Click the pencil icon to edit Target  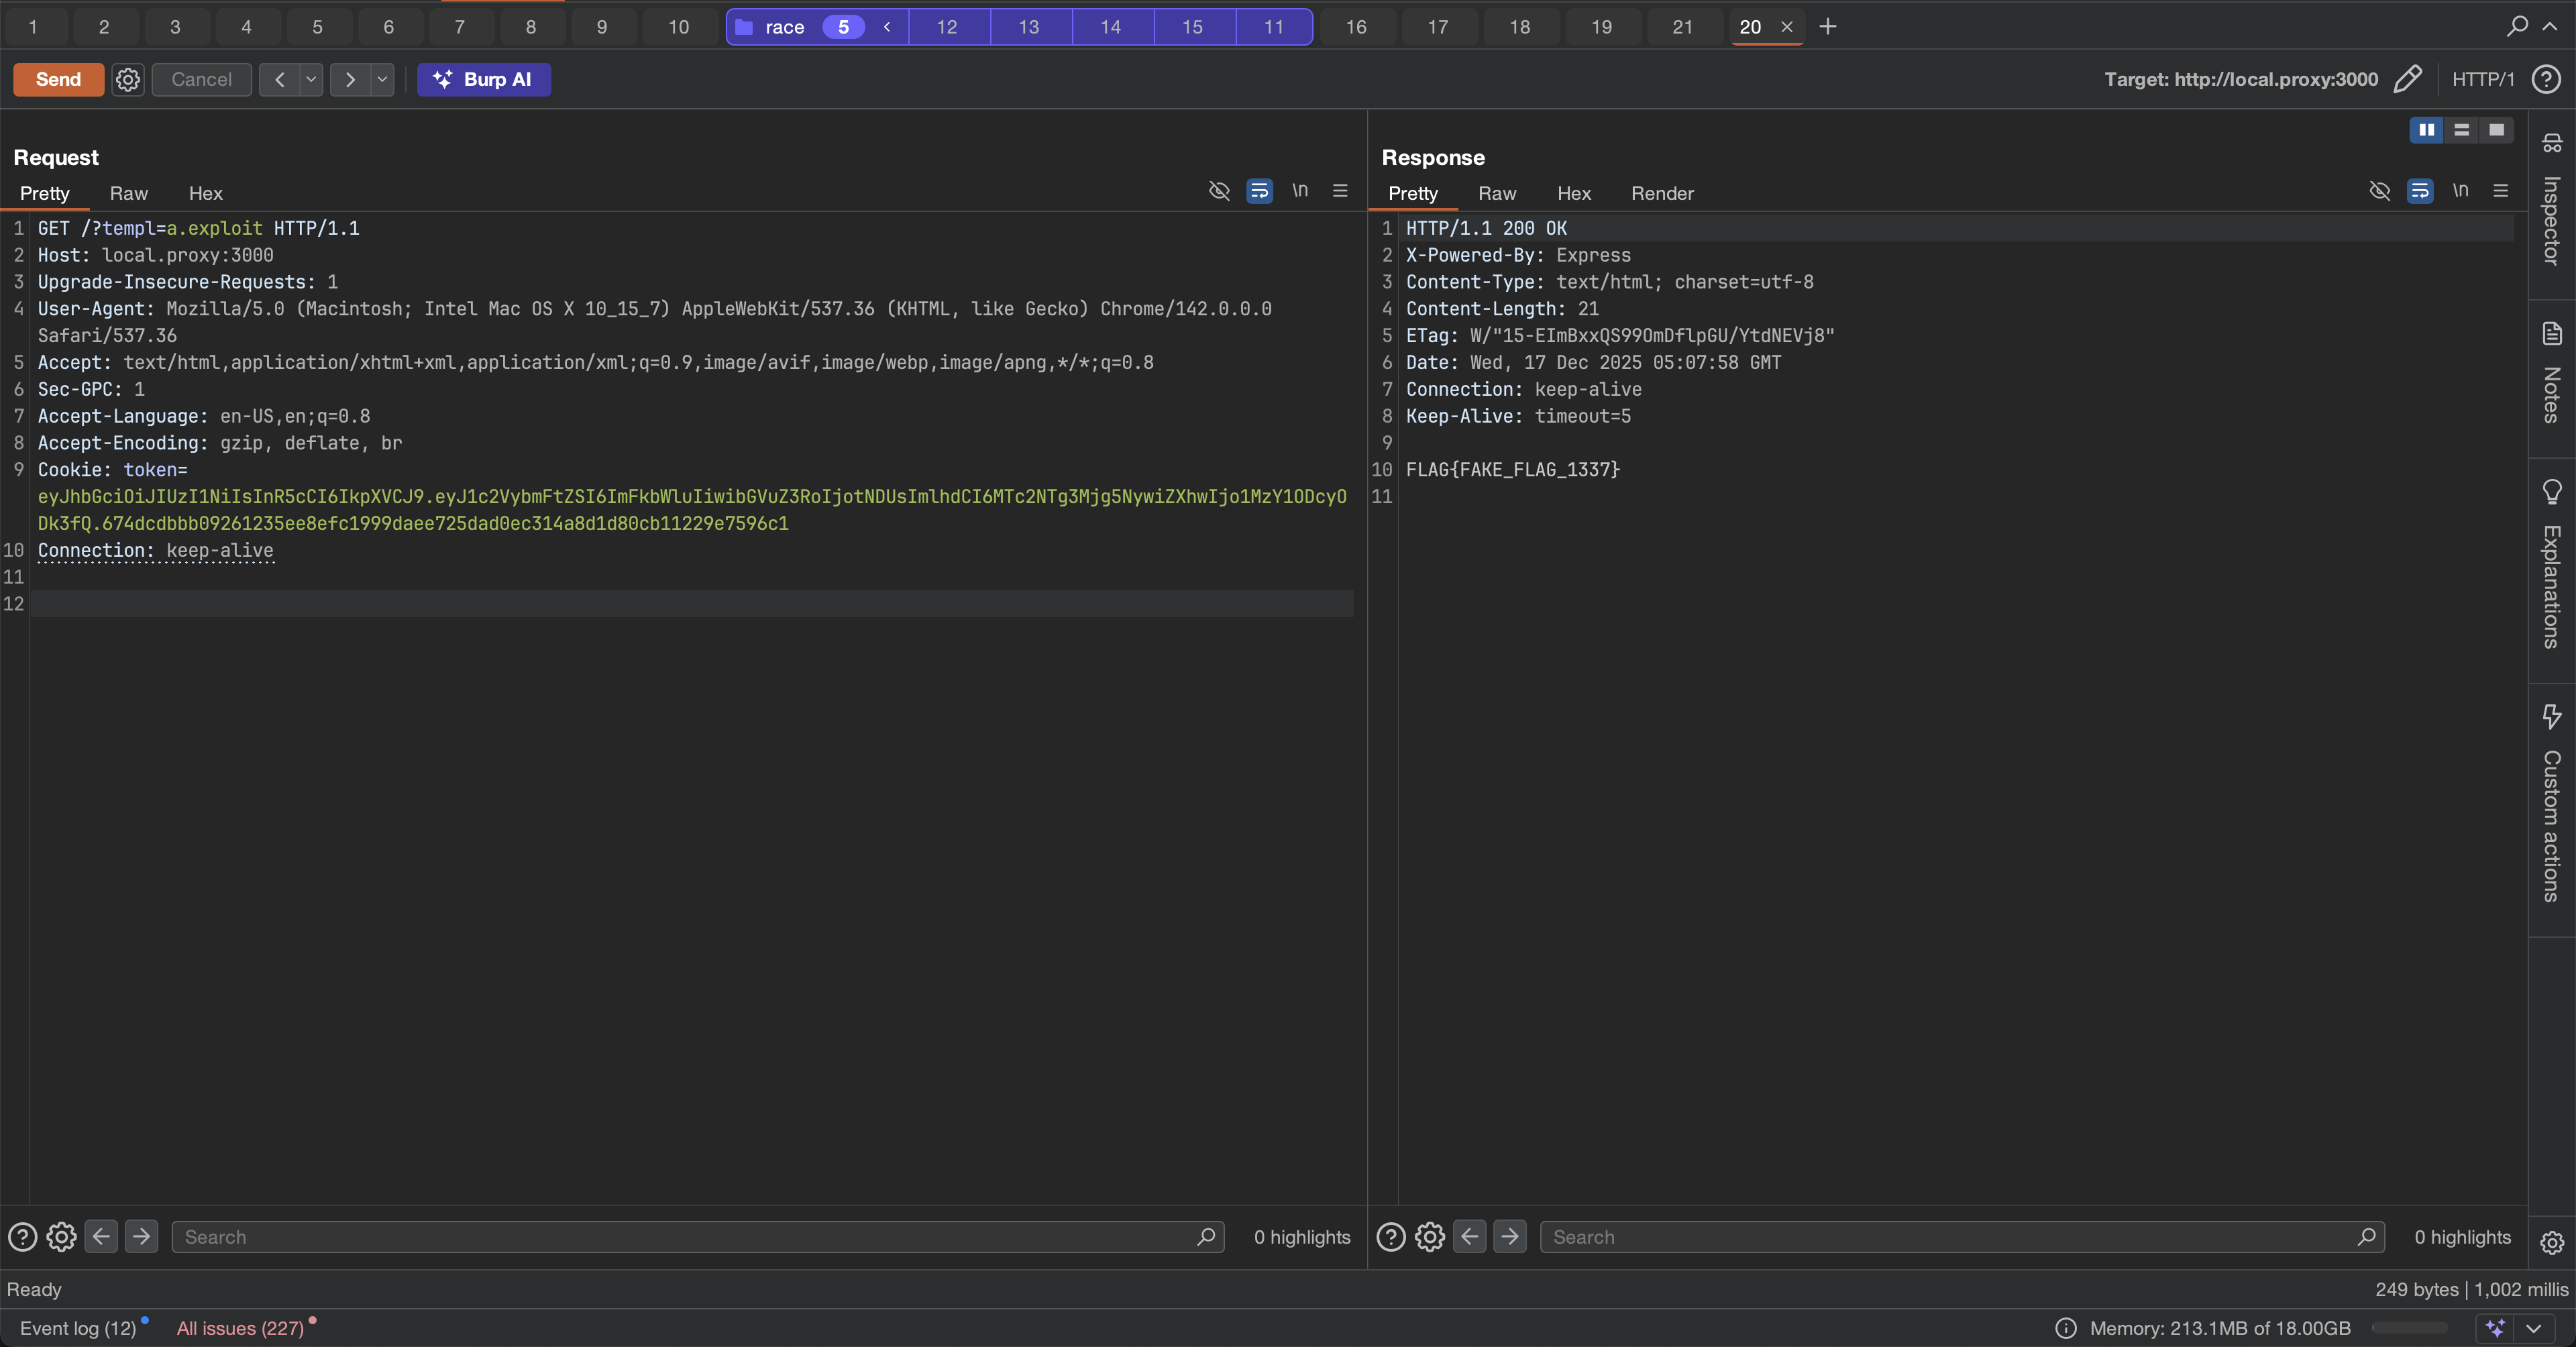[2409, 79]
